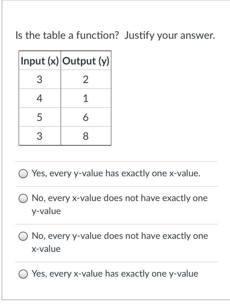Viewport: 230px width, 304px height.
Task: Click input cell 3 in first data row
Action: 39,80
